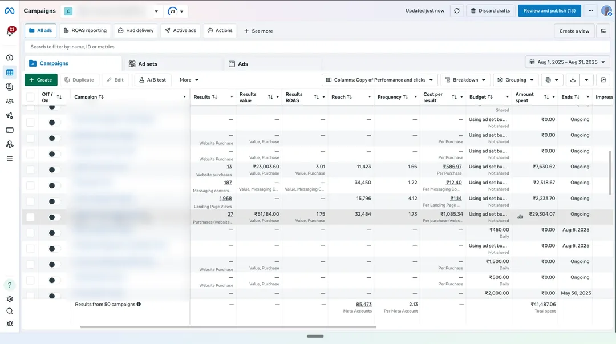Tick checkbox for the ₹2,318.67 campaign row
Viewport: 616px width, 344px height.
(x=30, y=185)
